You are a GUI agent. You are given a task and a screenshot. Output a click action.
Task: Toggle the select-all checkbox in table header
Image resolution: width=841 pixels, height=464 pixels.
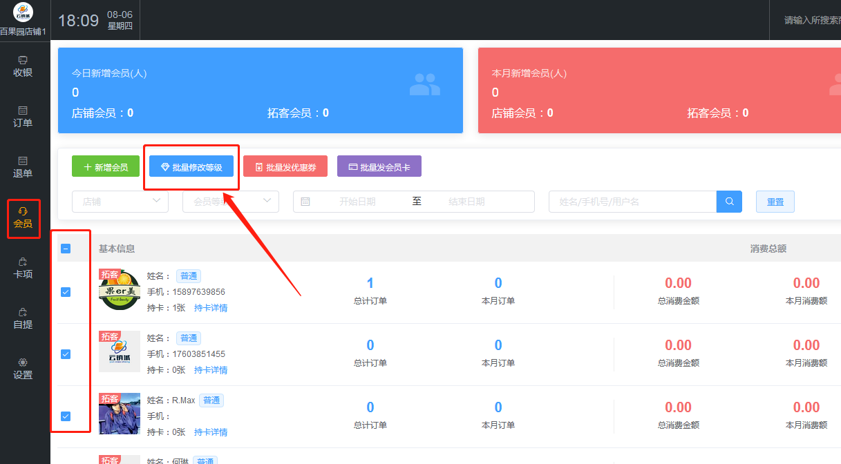pyautogui.click(x=66, y=249)
